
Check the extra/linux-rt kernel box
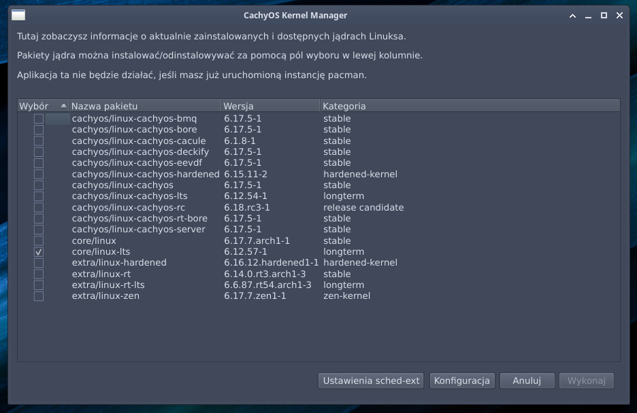coord(39,274)
